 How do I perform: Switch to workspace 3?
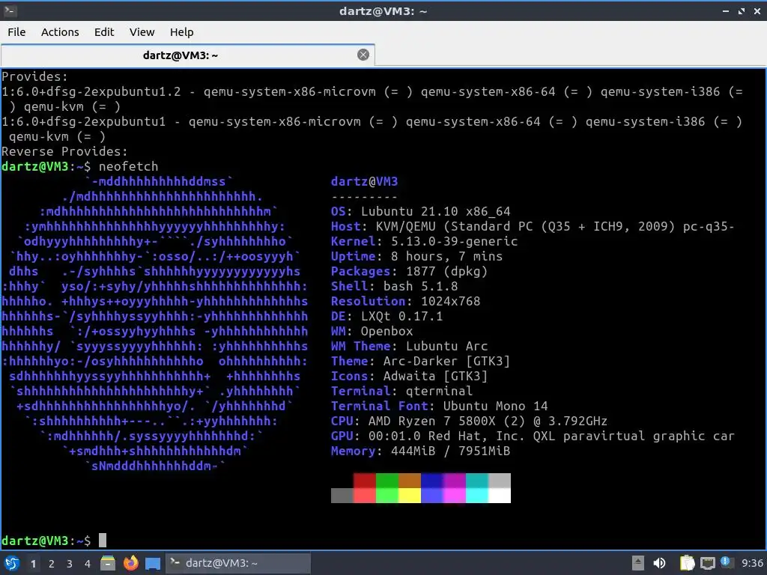pyautogui.click(x=70, y=564)
